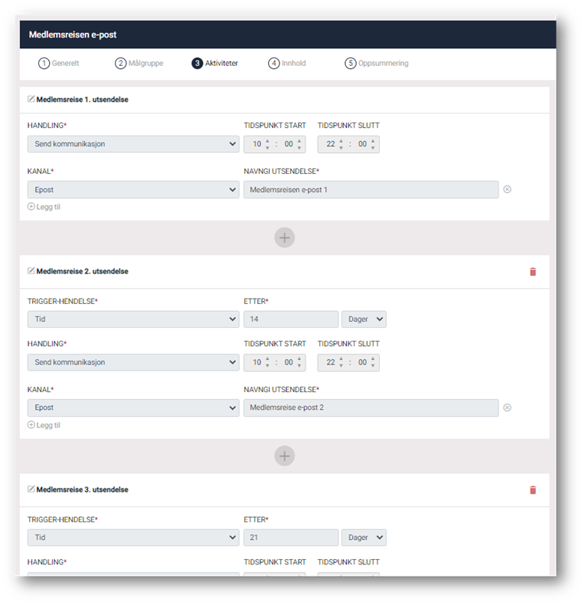This screenshot has width=585, height=605.
Task: Click start hour value 10 in 1. utsendelse
Action: 257,144
